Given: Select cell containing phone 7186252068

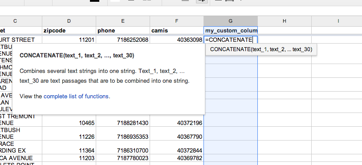Looking at the screenshot, I should 123,40.
